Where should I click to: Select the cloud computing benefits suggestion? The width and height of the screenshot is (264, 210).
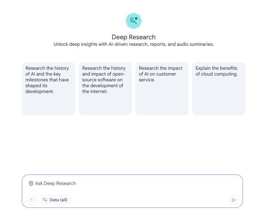(x=219, y=71)
